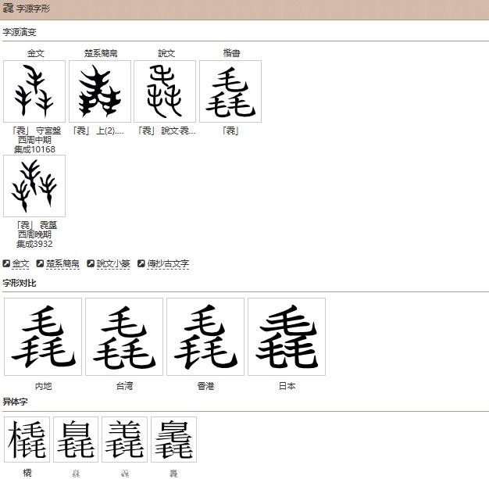
Task: Click the 字形对比 section heading
Action: click(x=20, y=284)
